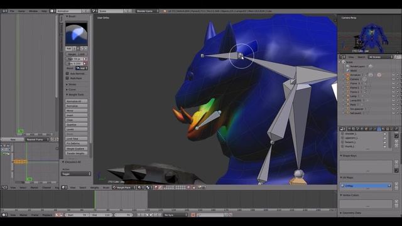This screenshot has height=226, width=402.
Task: Toggle visibility eye for Lamp row
Action: pyautogui.click(x=394, y=96)
